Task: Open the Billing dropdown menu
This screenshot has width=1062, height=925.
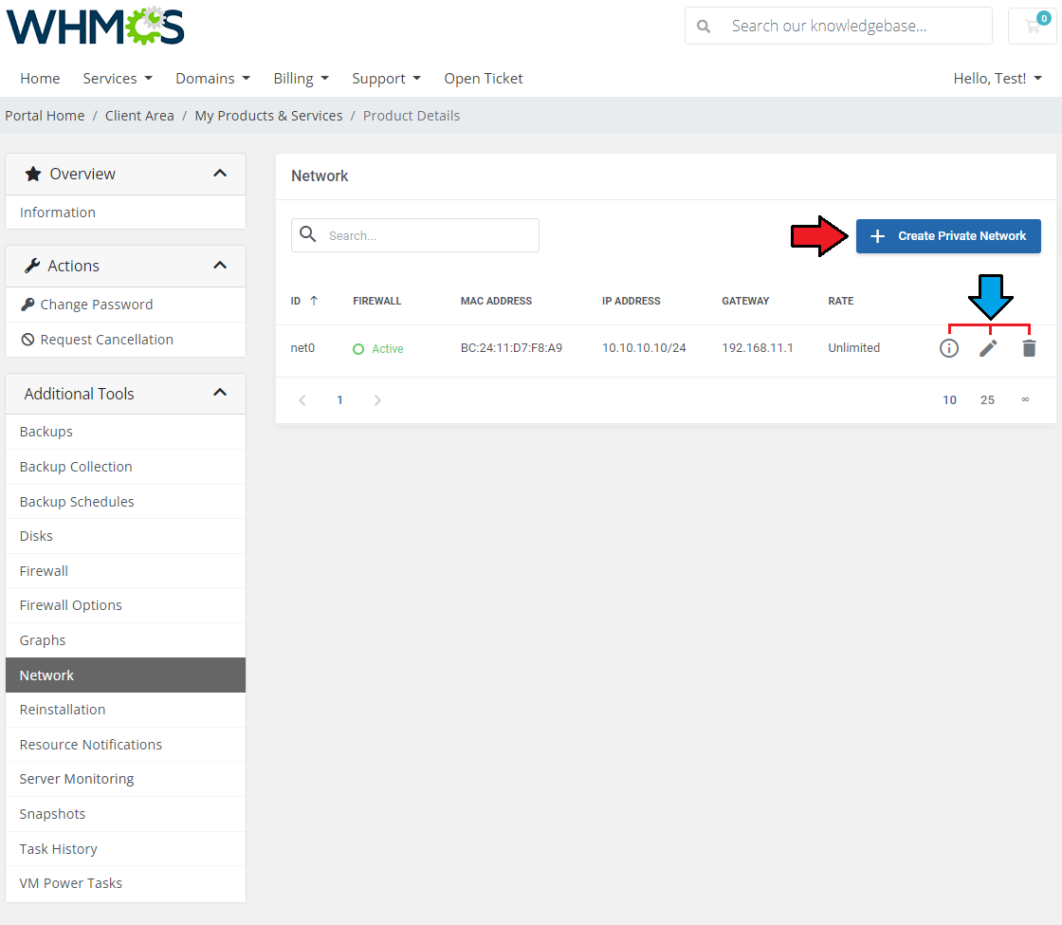Action: click(302, 79)
